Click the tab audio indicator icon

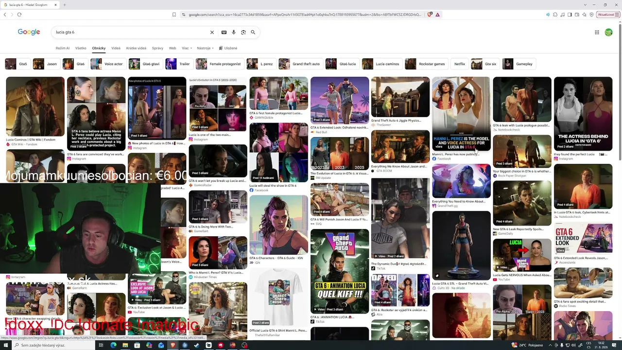click(x=548, y=15)
